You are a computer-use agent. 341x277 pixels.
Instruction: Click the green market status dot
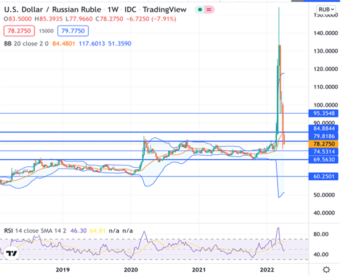click(x=200, y=10)
